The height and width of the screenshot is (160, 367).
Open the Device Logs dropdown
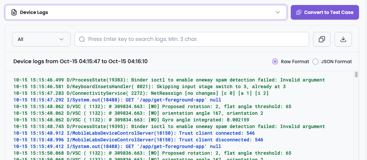point(146,12)
